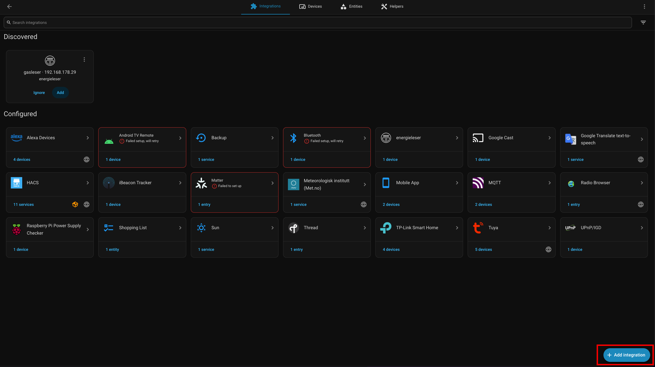Expand the Google Cast chevron
655x367 pixels.
pyautogui.click(x=550, y=138)
